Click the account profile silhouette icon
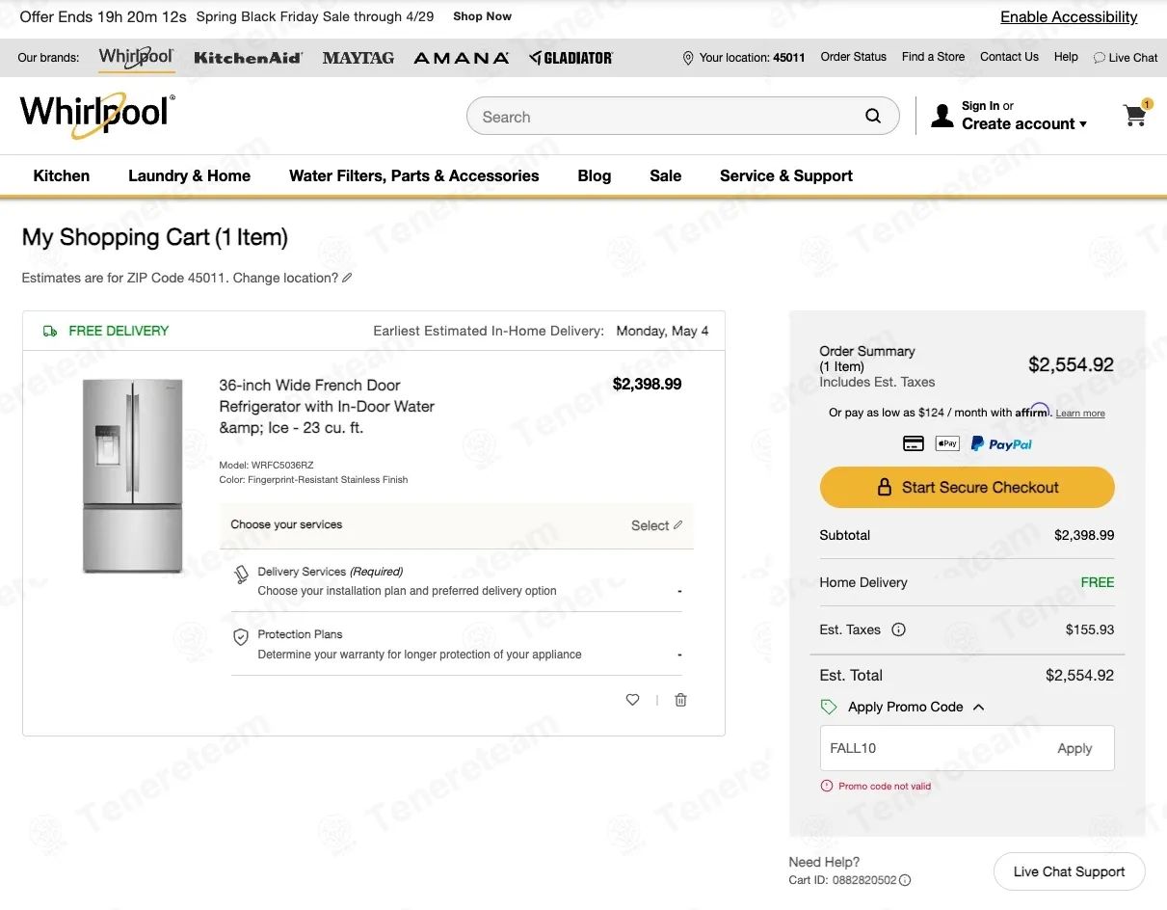Viewport: 1167px width, 910px height. (942, 117)
